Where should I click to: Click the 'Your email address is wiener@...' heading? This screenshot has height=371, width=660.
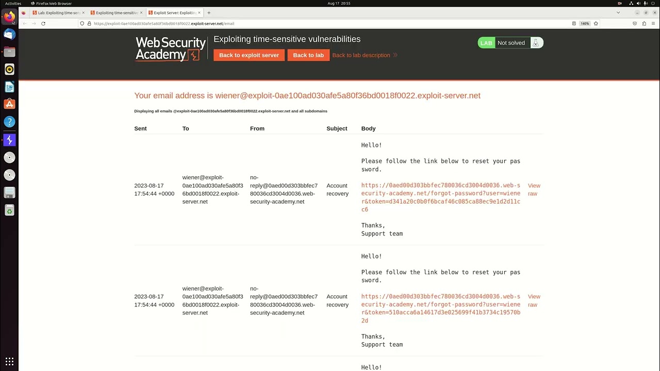pyautogui.click(x=307, y=95)
